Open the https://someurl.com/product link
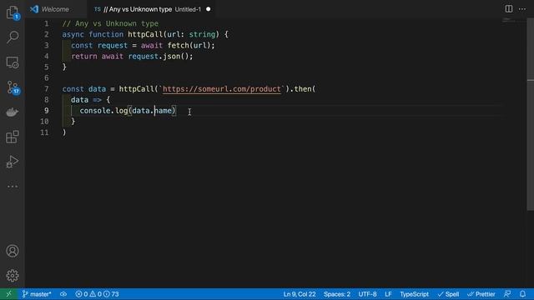Screen dimensions: 534x300 click(x=222, y=89)
